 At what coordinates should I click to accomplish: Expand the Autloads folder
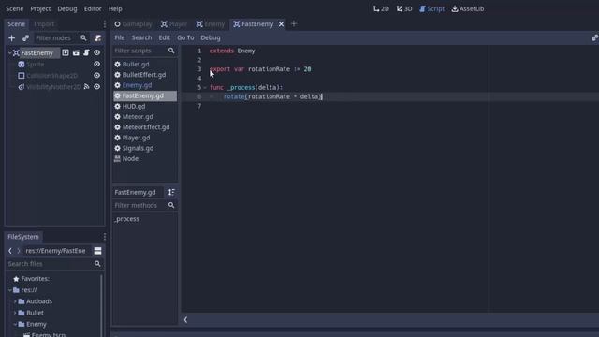coord(15,301)
